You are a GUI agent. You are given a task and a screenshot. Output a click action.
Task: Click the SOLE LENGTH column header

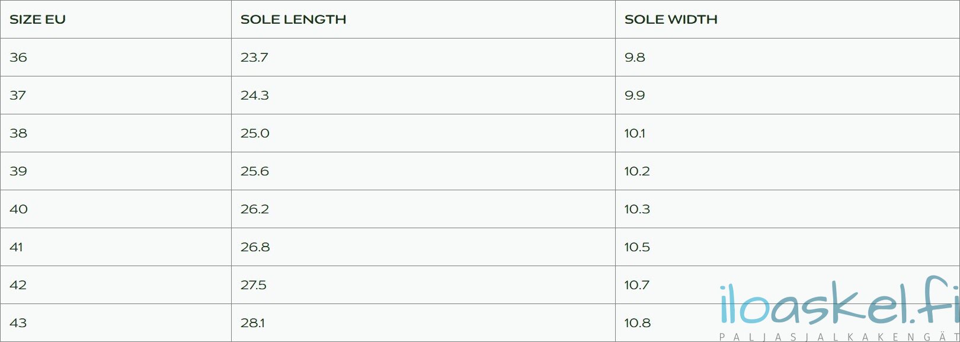pos(293,20)
